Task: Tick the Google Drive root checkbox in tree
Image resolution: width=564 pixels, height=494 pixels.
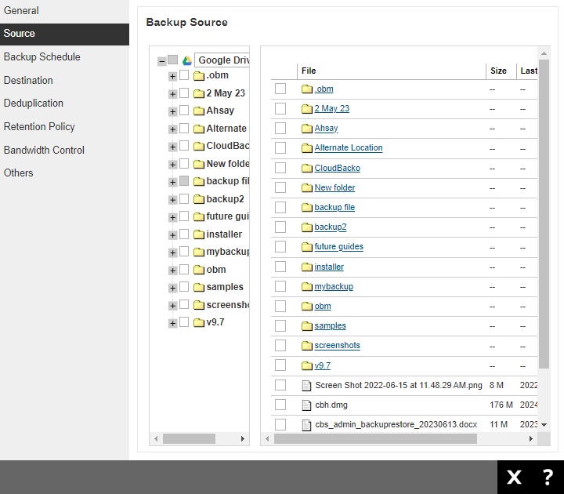Action: click(172, 60)
